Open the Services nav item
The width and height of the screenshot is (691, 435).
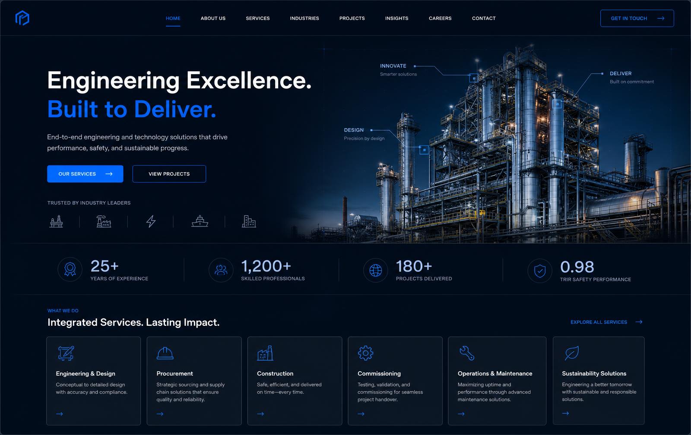(258, 18)
